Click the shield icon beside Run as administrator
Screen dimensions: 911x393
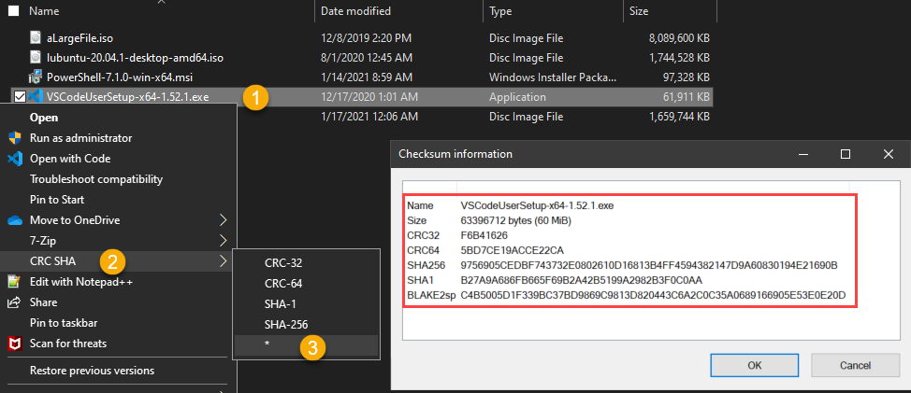[x=15, y=138]
